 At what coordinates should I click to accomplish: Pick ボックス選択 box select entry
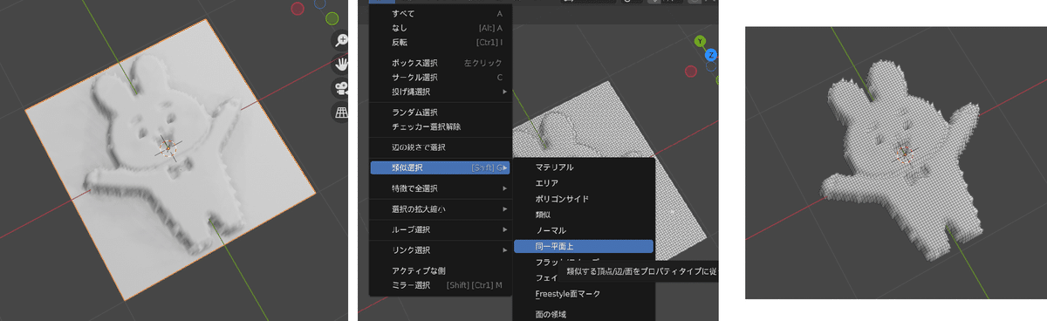[x=441, y=64]
